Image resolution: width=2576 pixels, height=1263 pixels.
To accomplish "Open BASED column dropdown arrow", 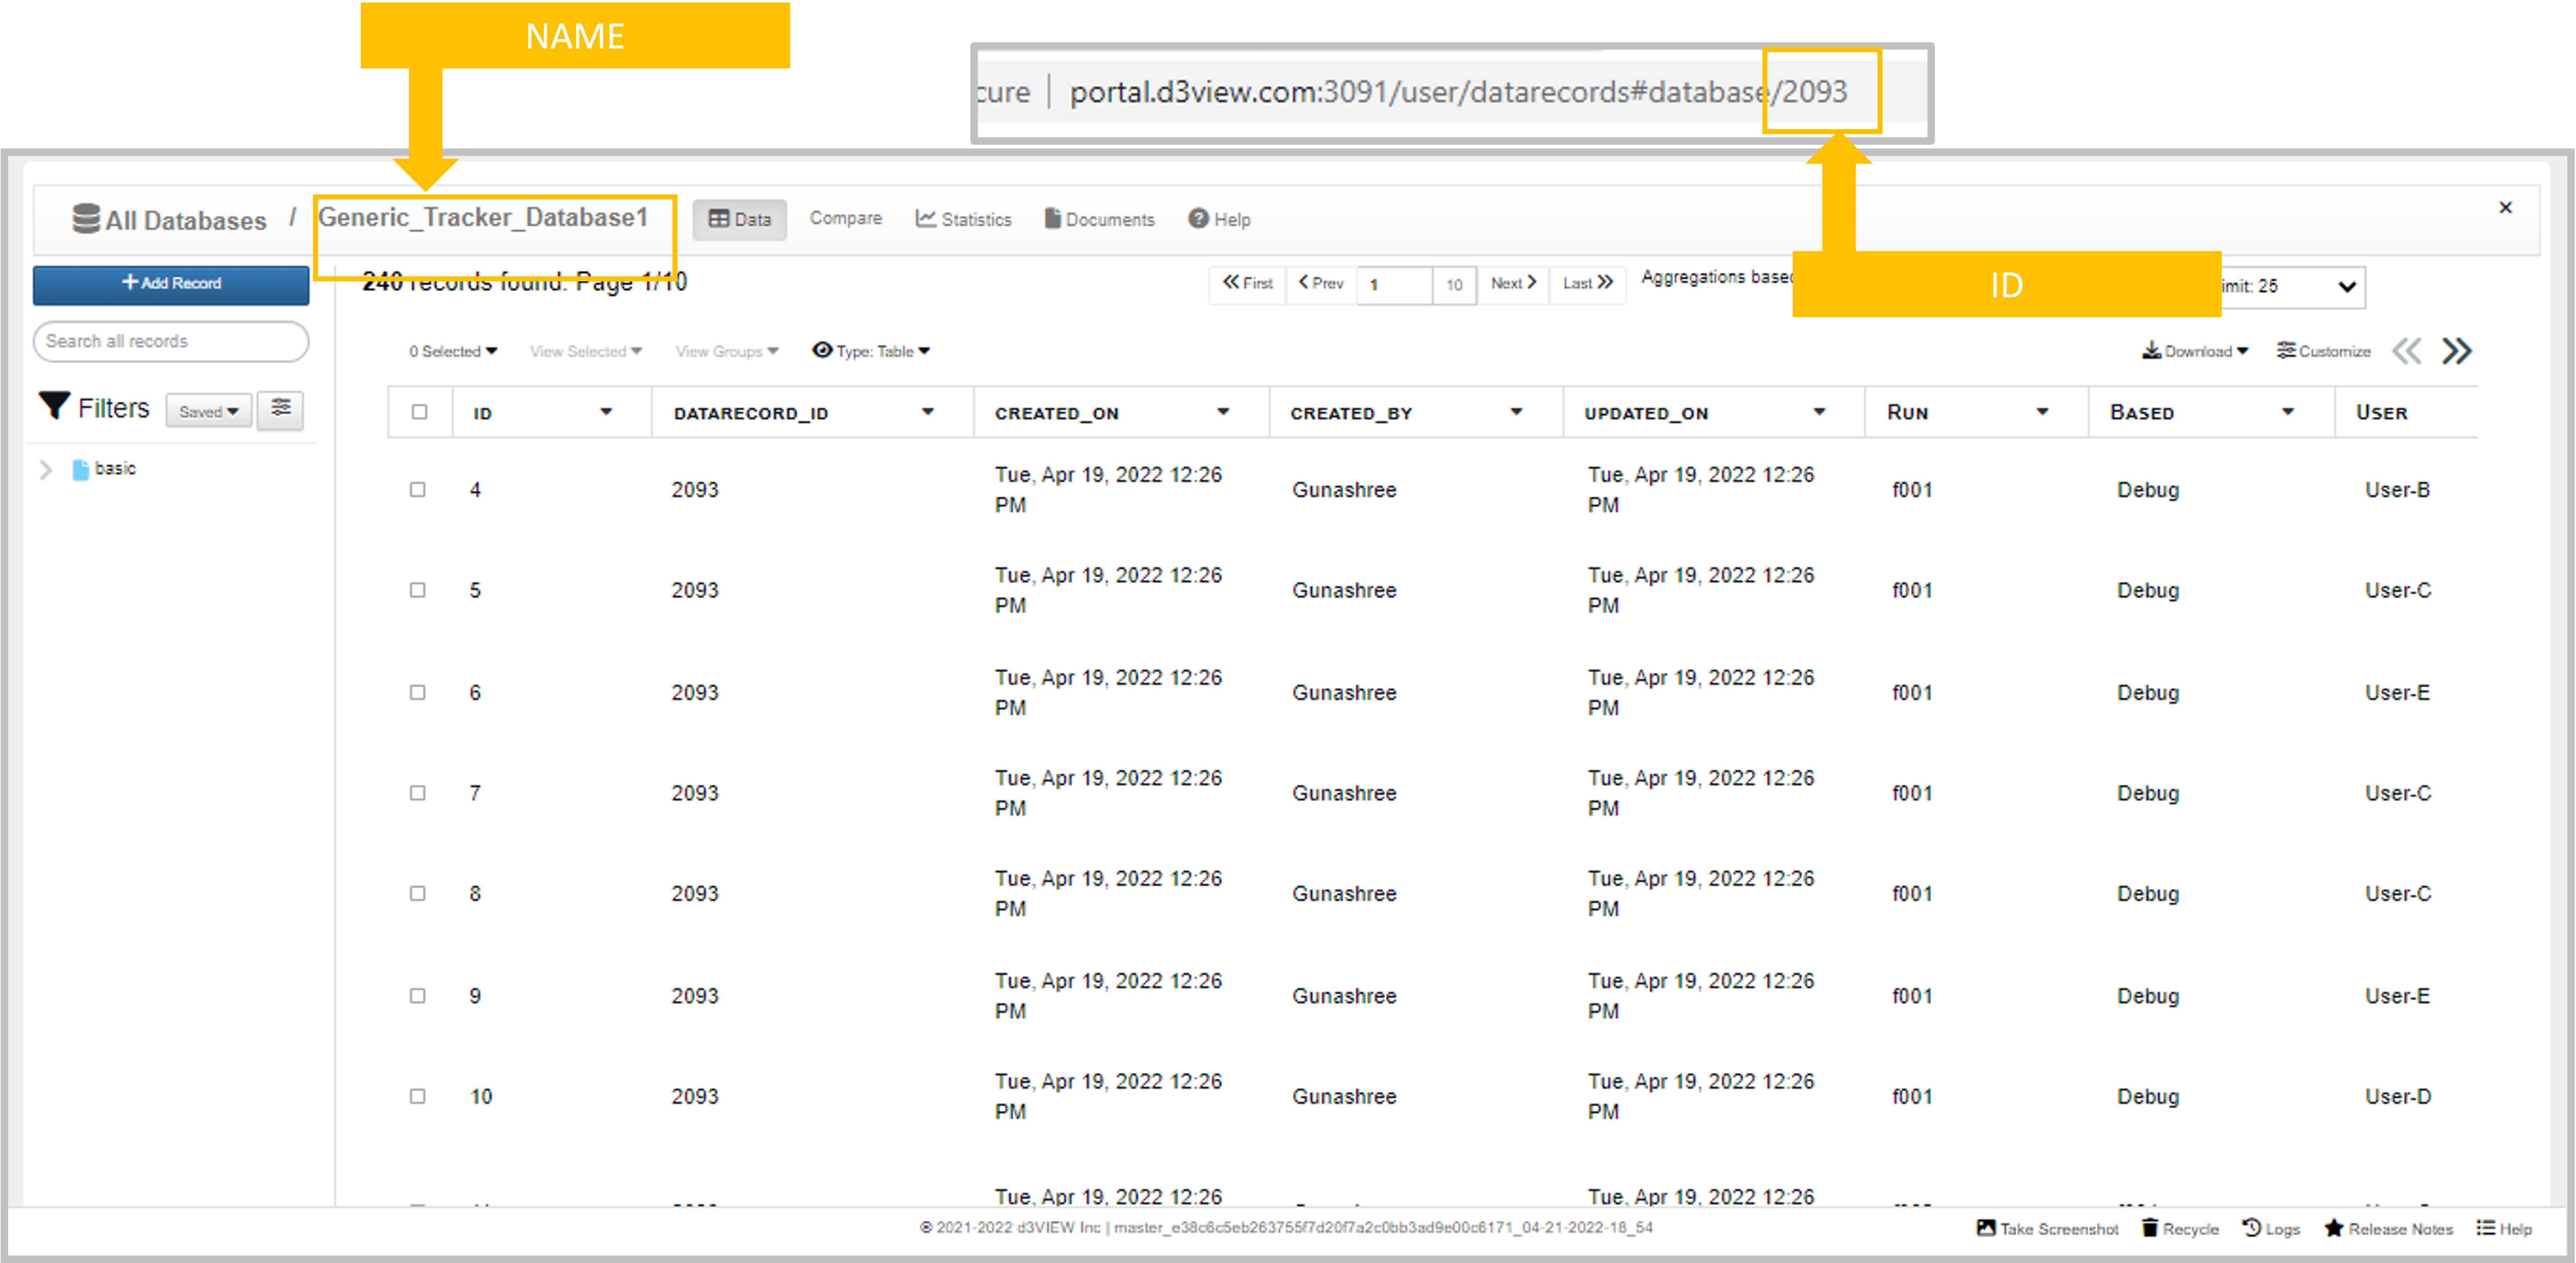I will (2287, 412).
